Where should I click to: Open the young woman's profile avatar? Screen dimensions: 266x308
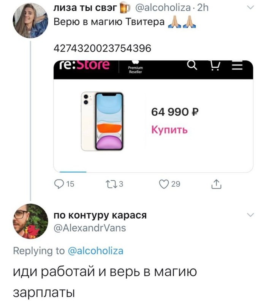point(30,21)
